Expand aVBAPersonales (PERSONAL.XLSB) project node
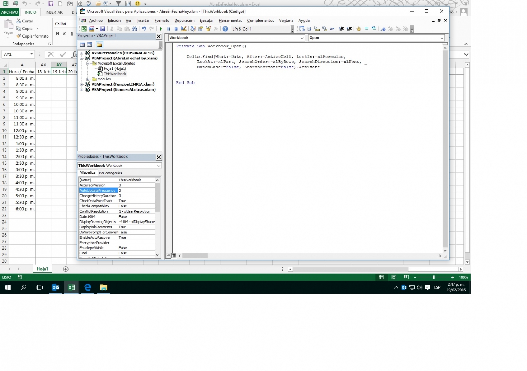The width and height of the screenshot is (527, 371). click(82, 53)
